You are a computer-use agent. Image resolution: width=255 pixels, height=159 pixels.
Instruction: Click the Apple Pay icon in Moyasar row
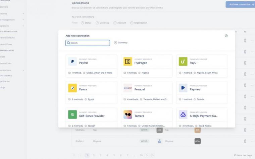click(x=197, y=141)
